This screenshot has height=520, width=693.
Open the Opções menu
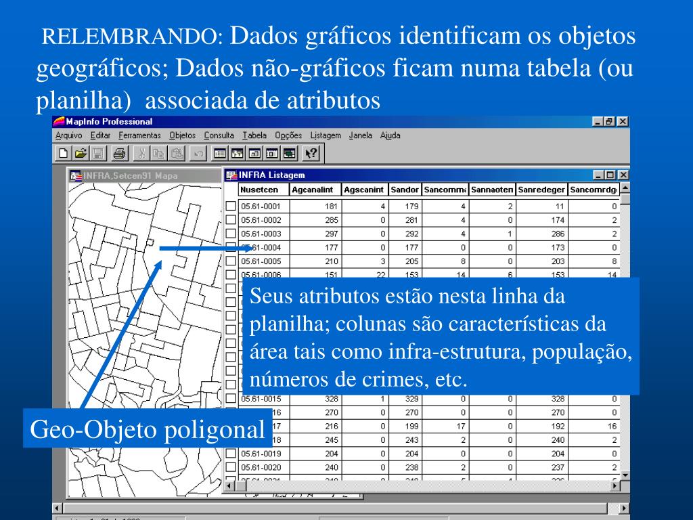pyautogui.click(x=288, y=135)
